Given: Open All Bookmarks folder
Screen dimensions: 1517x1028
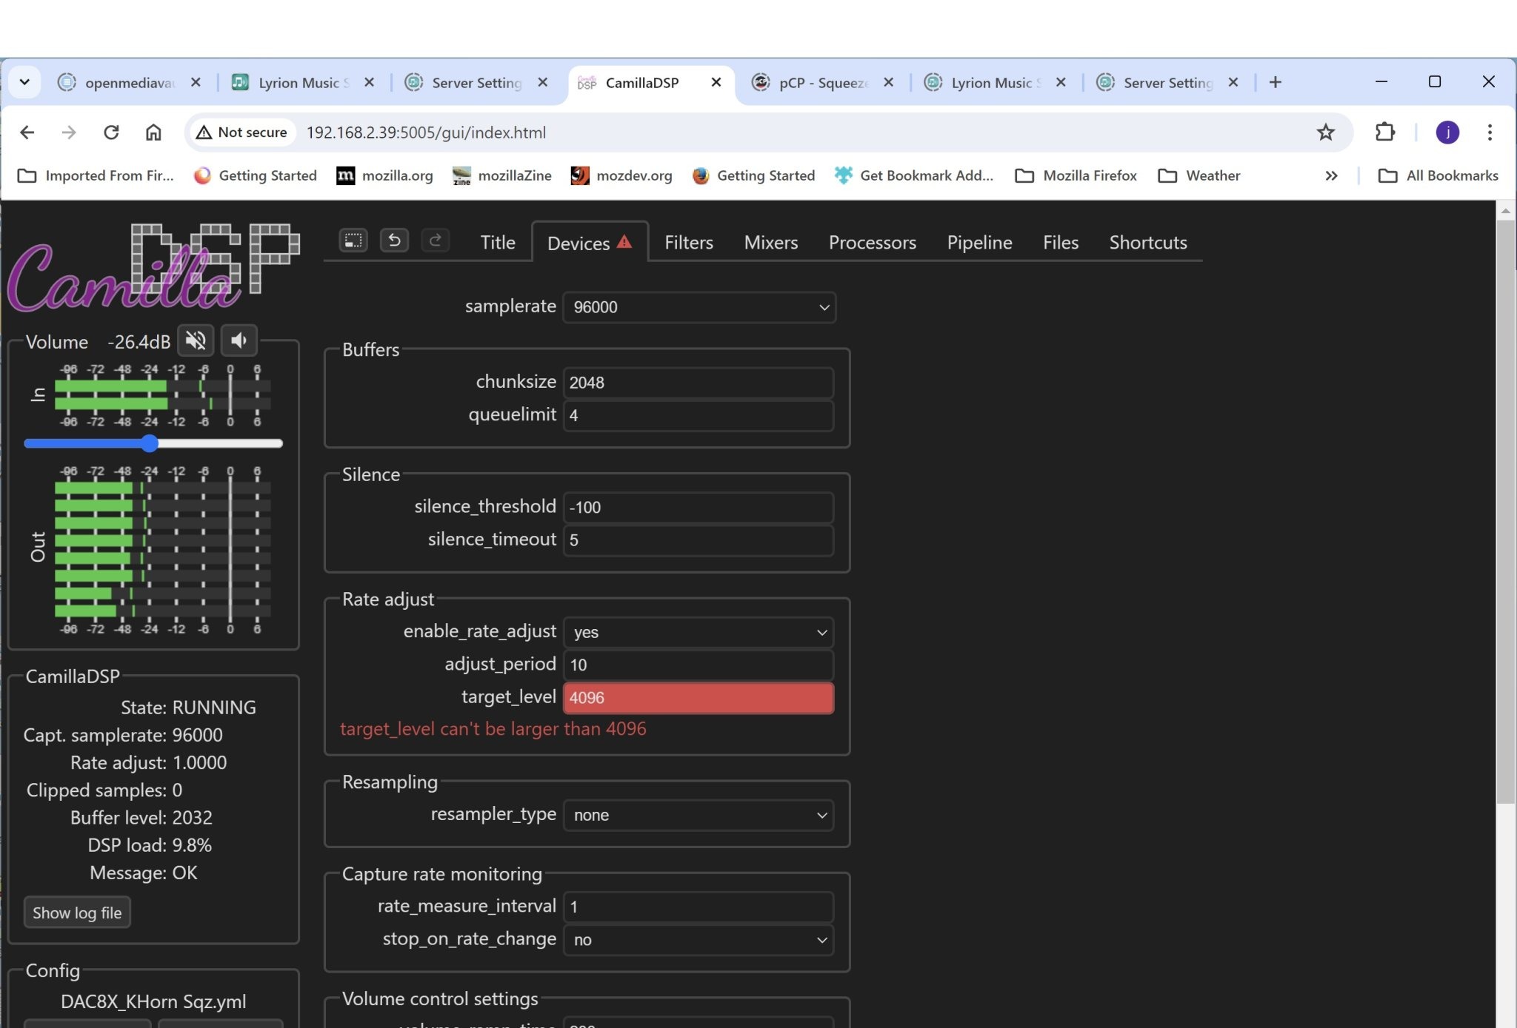Looking at the screenshot, I should coord(1438,175).
